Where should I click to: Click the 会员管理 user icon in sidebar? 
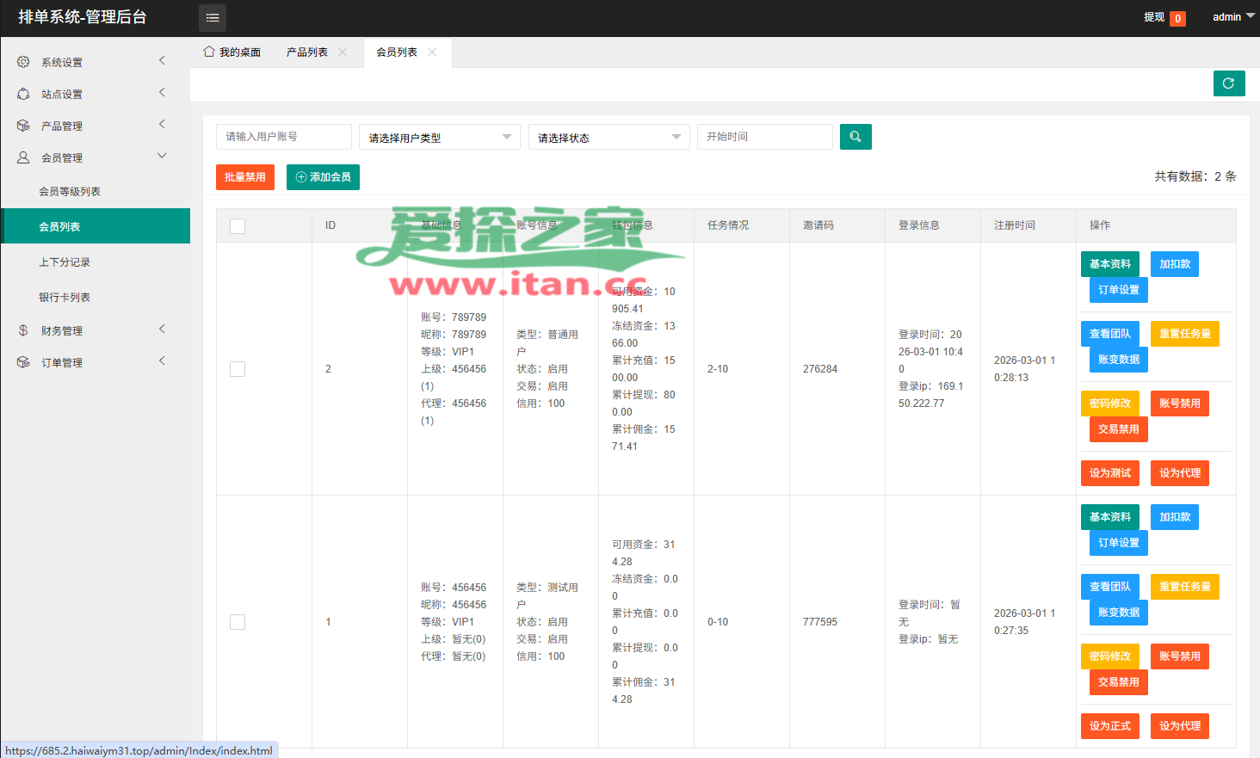[x=23, y=157]
